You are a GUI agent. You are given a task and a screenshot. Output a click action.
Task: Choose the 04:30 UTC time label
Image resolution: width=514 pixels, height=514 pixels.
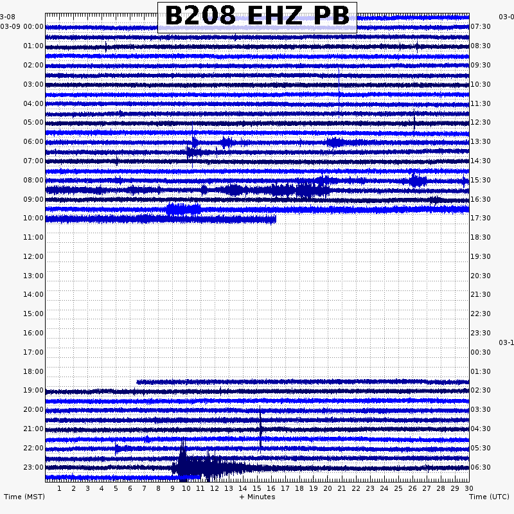coord(481,429)
